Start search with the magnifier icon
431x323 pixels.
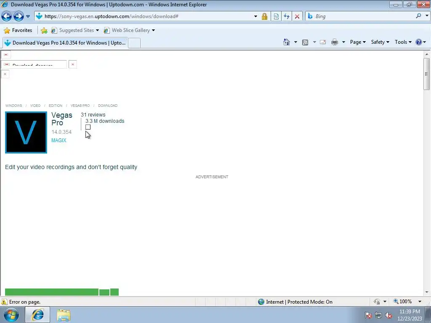[418, 16]
